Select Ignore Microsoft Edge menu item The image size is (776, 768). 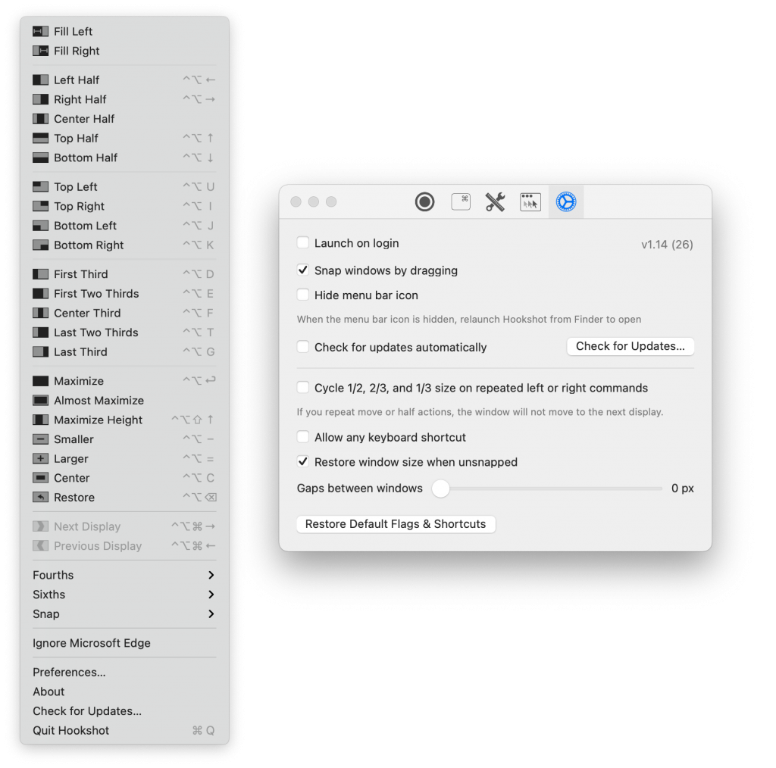pyautogui.click(x=124, y=643)
